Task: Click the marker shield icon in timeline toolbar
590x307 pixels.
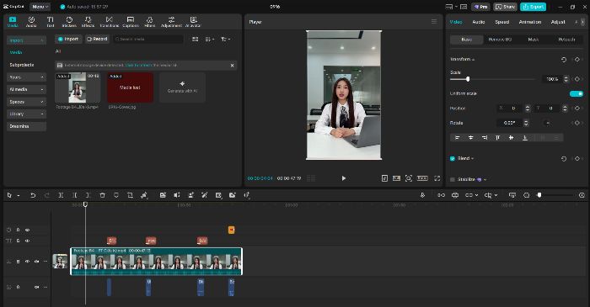Action: [x=116, y=195]
